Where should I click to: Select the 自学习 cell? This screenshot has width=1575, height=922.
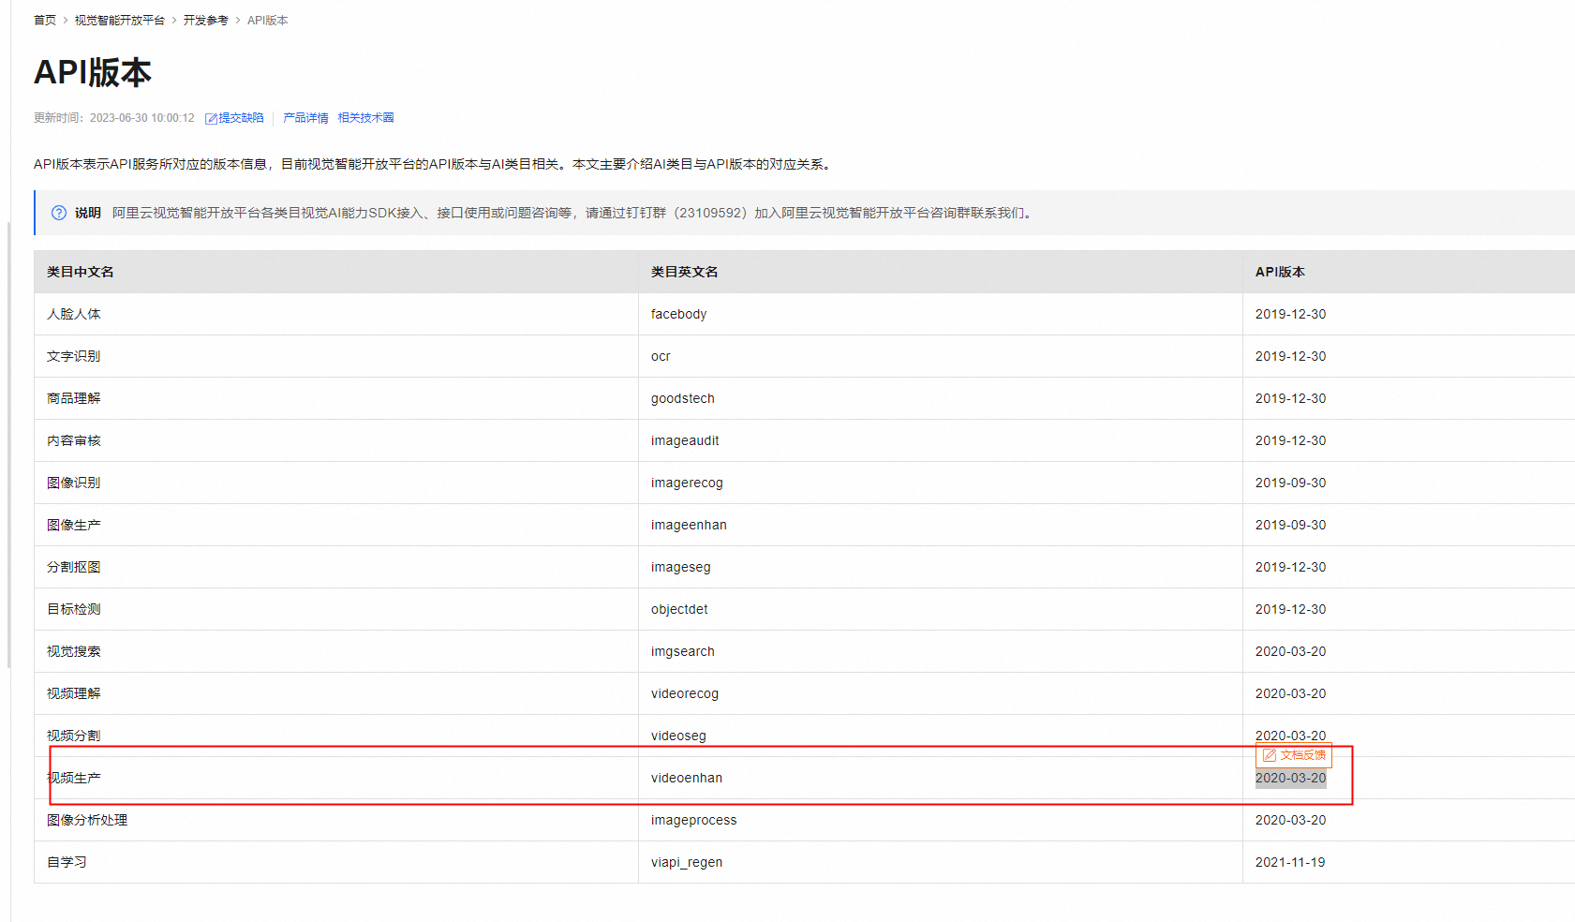tap(336, 862)
